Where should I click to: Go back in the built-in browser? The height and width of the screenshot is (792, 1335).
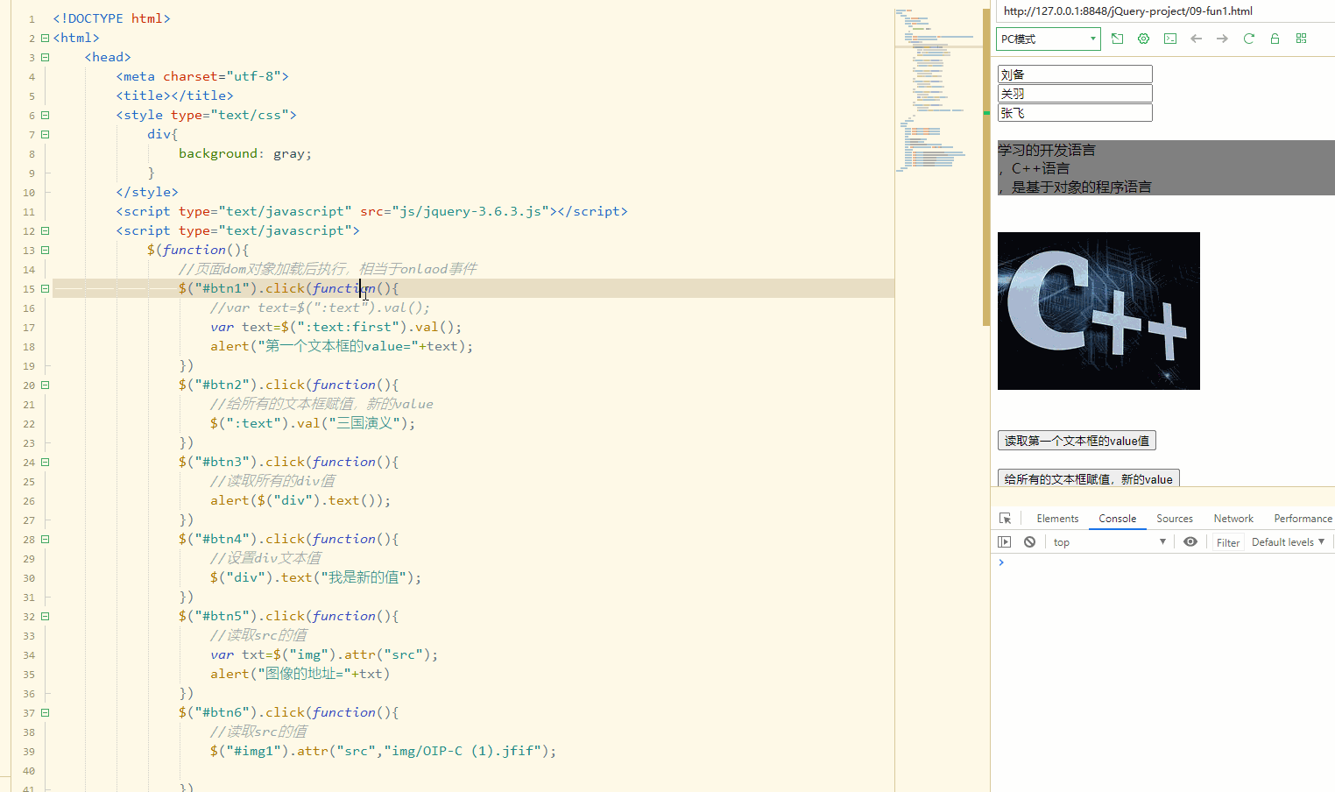(x=1197, y=39)
